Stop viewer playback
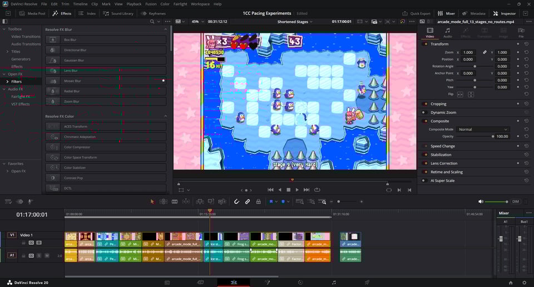The width and height of the screenshot is (534, 287). tap(289, 190)
